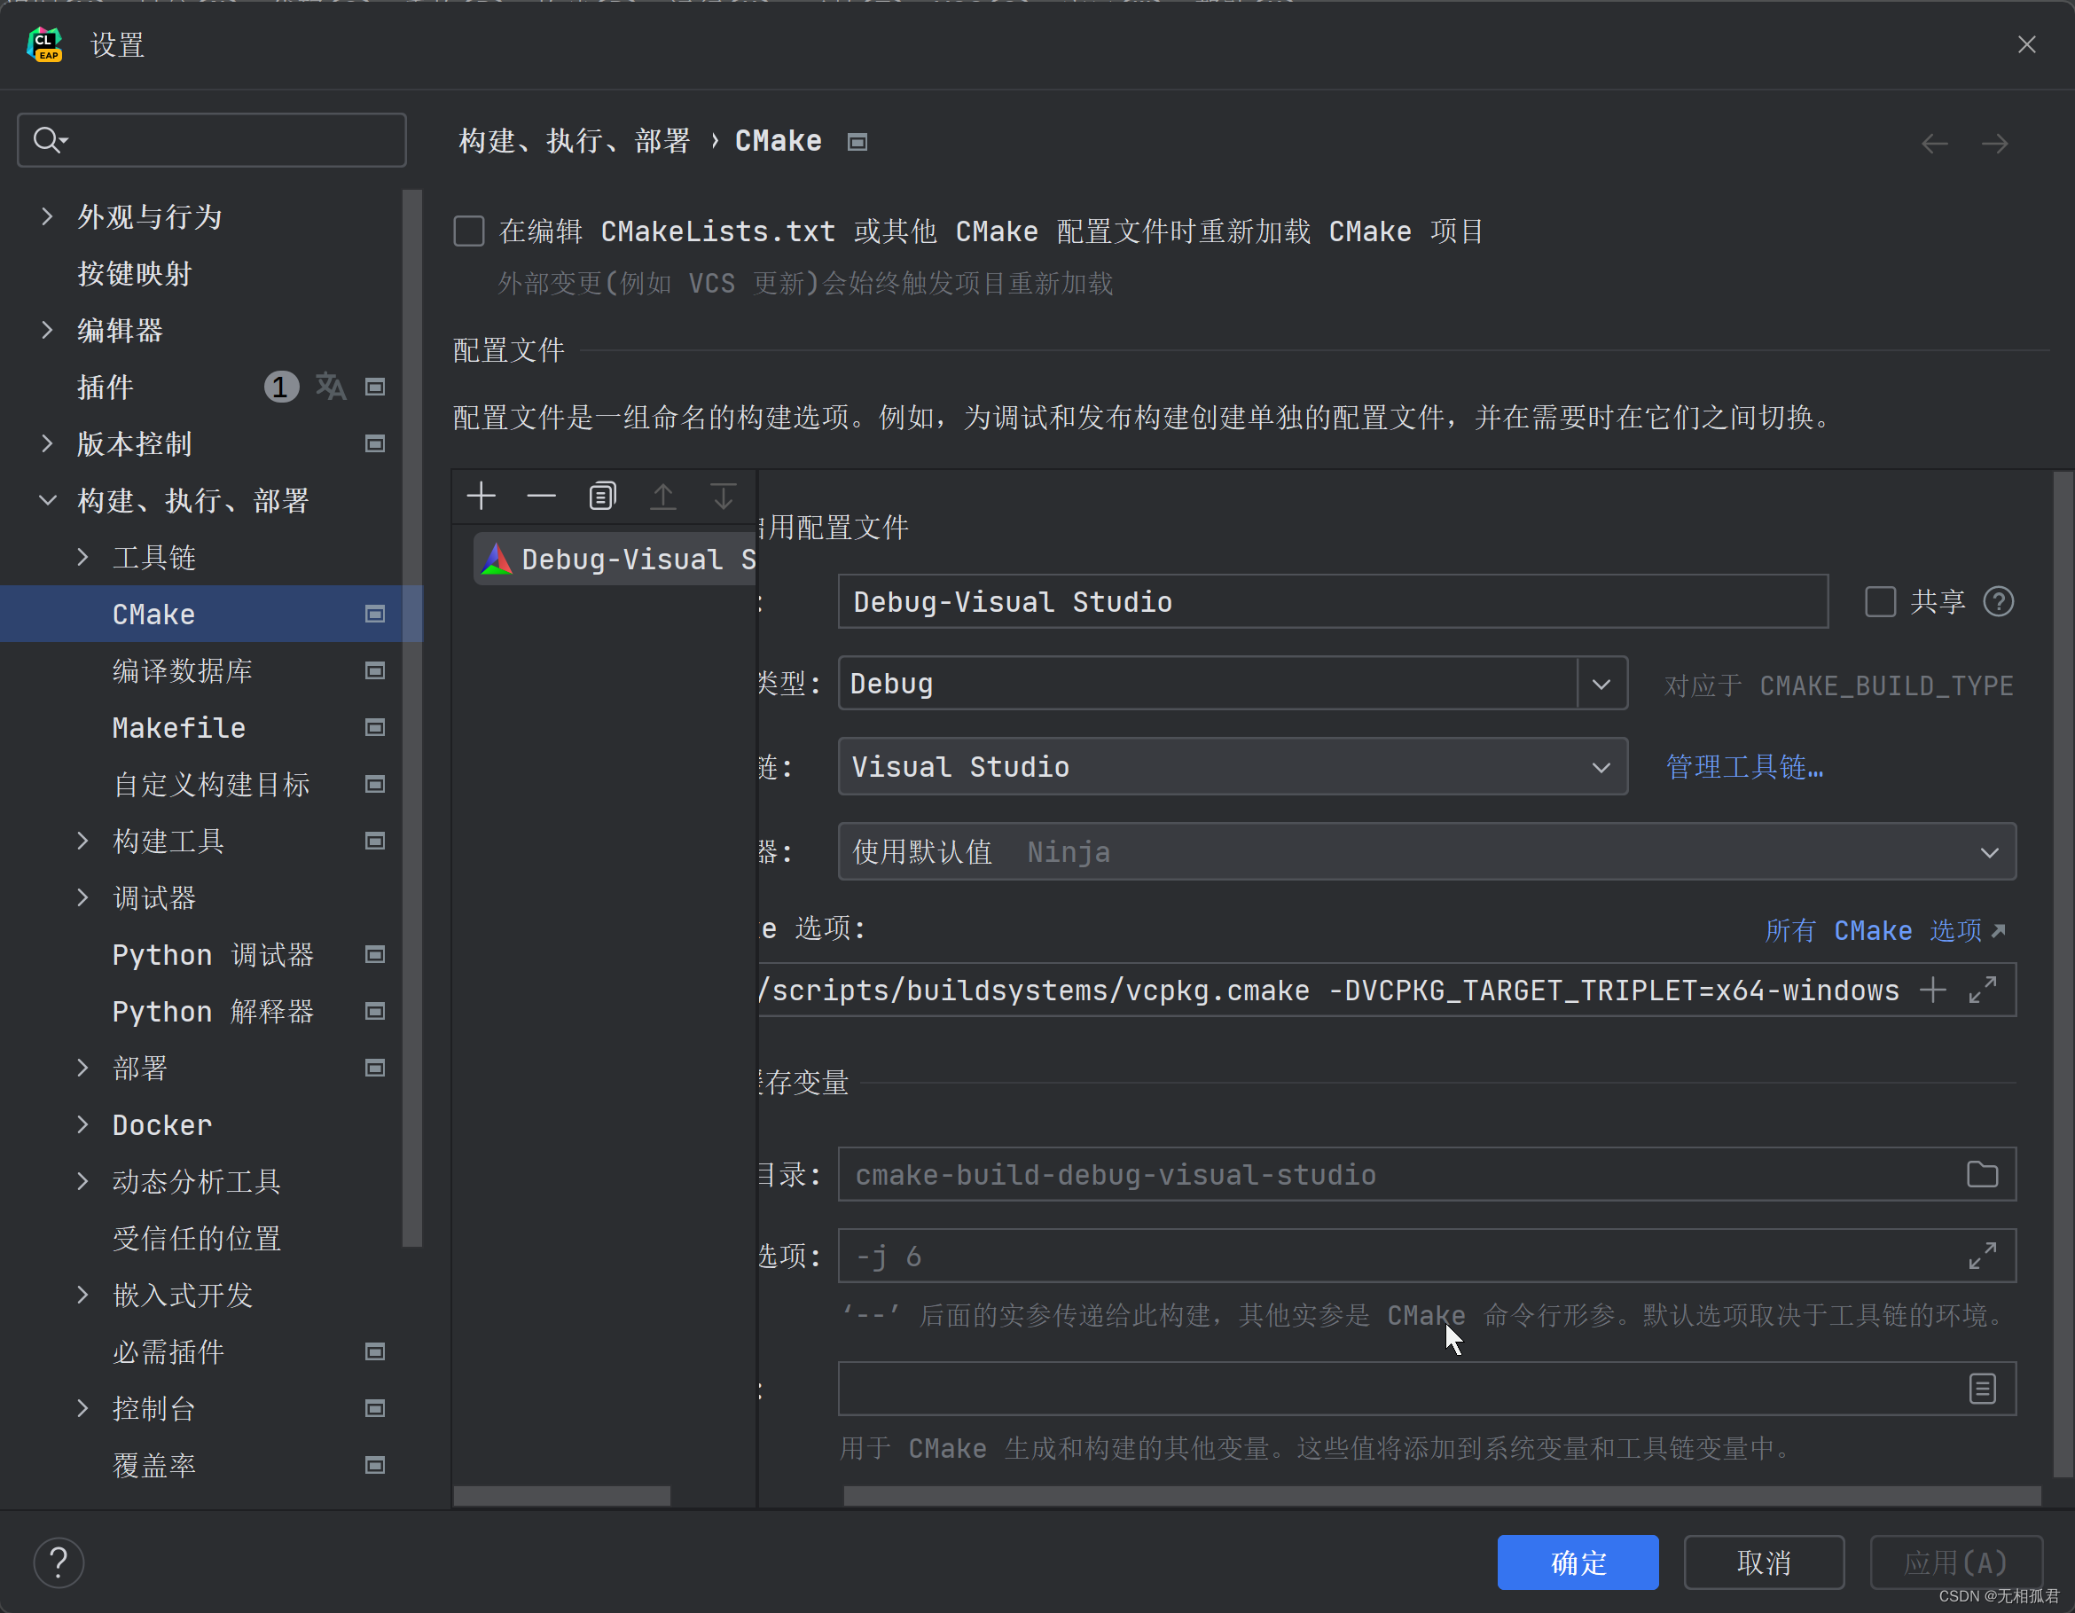Open environment variables list editor icon

1982,1389
